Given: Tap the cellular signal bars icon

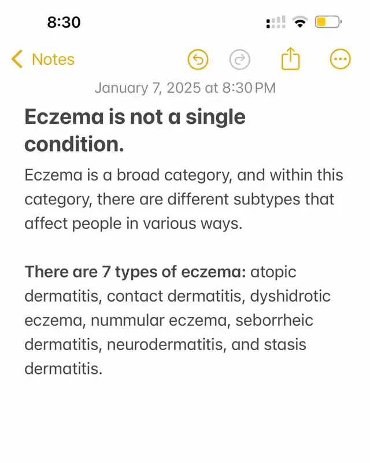Looking at the screenshot, I should [276, 23].
